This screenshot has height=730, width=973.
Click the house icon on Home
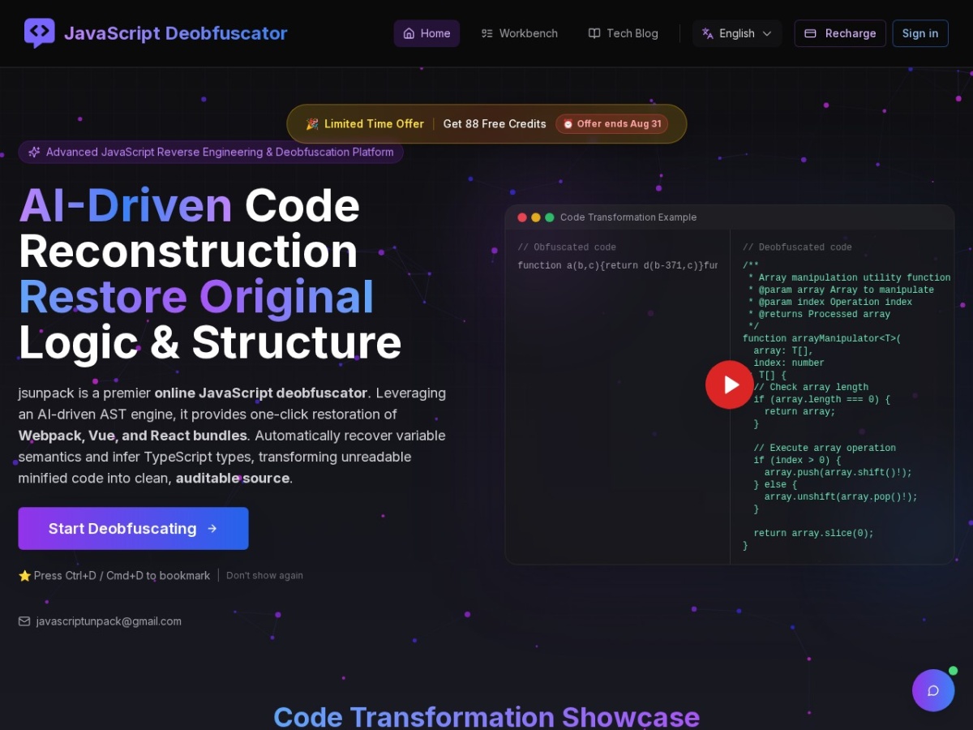409,33
